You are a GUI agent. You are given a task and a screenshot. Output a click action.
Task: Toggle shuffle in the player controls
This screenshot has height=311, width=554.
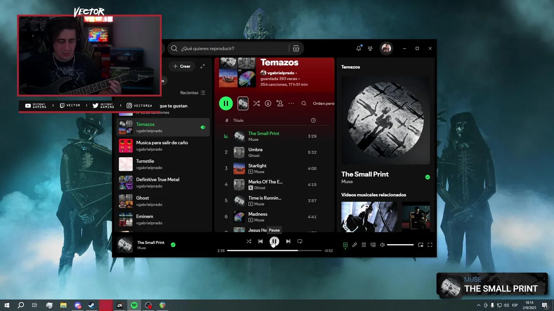tap(249, 241)
